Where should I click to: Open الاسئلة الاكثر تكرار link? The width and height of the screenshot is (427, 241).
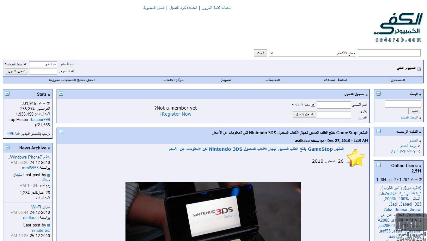tap(403, 151)
